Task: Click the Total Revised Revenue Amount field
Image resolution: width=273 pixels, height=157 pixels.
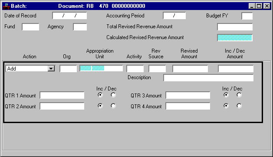Action: (235, 27)
